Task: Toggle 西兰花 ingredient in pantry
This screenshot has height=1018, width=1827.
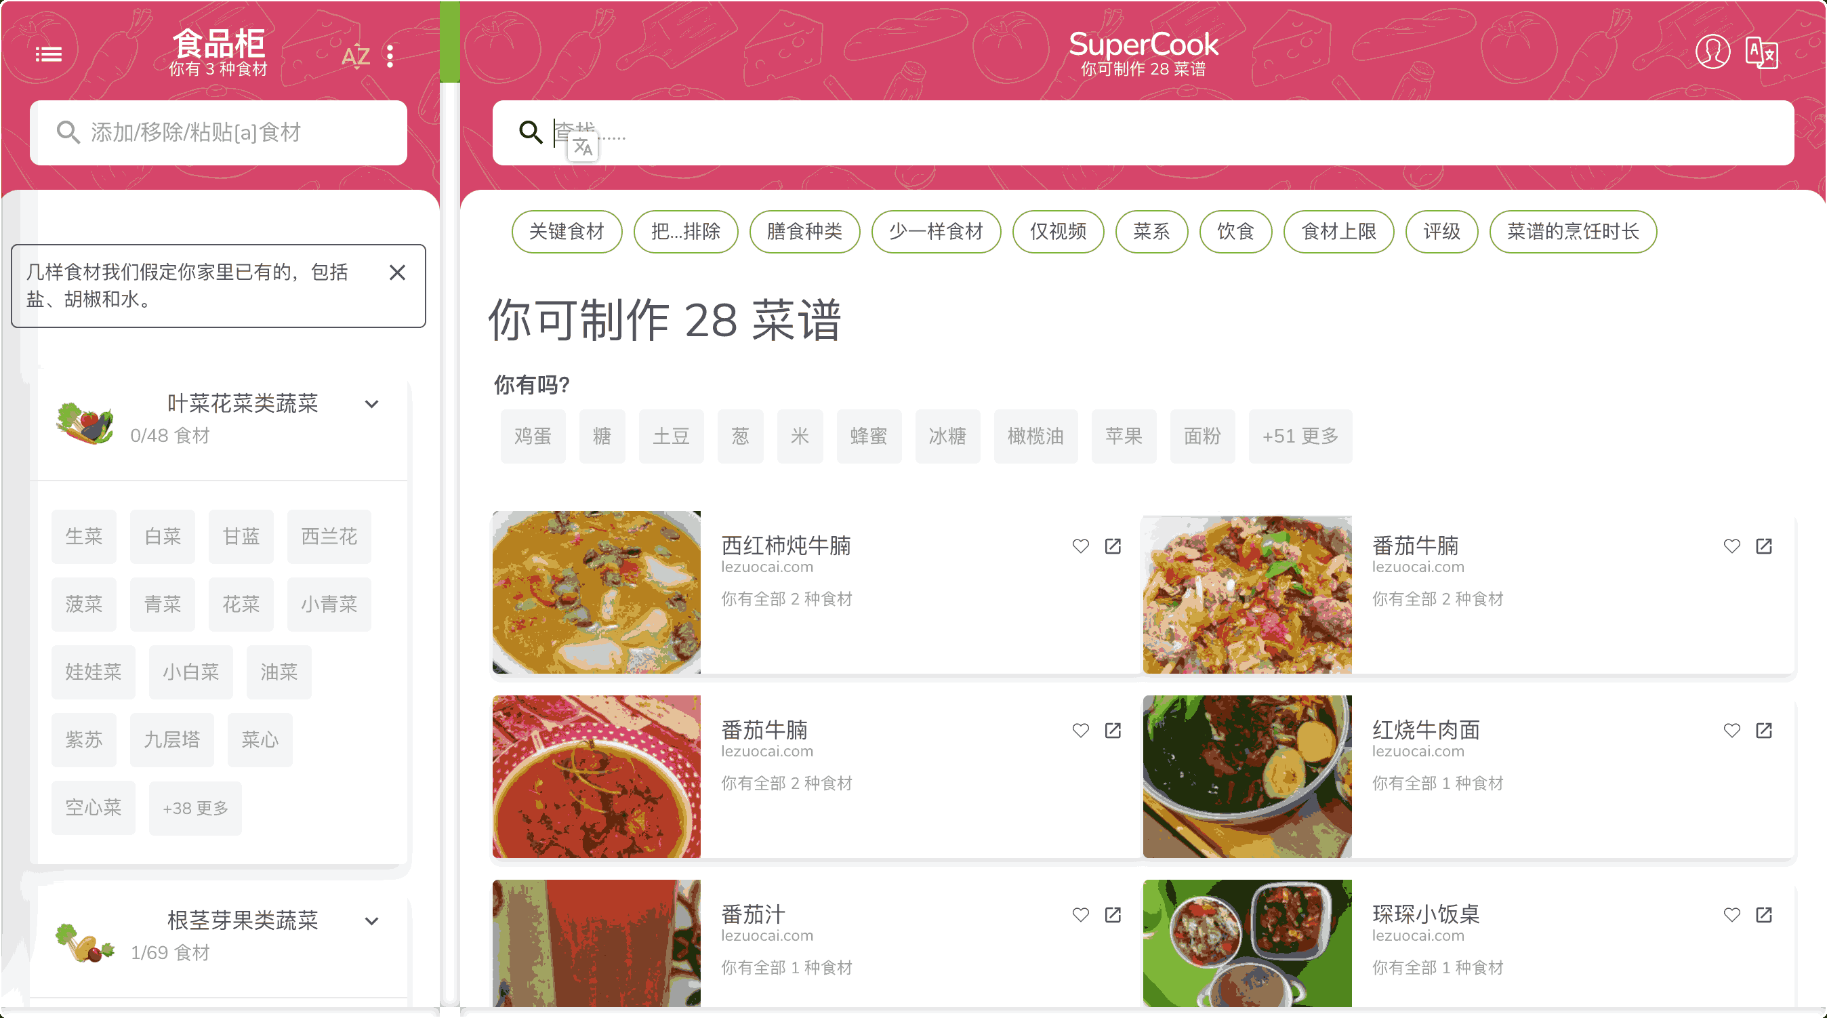Action: [329, 536]
